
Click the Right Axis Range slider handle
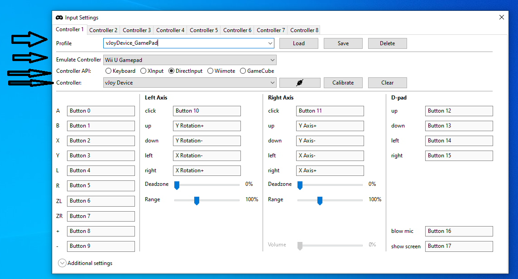[320, 200]
